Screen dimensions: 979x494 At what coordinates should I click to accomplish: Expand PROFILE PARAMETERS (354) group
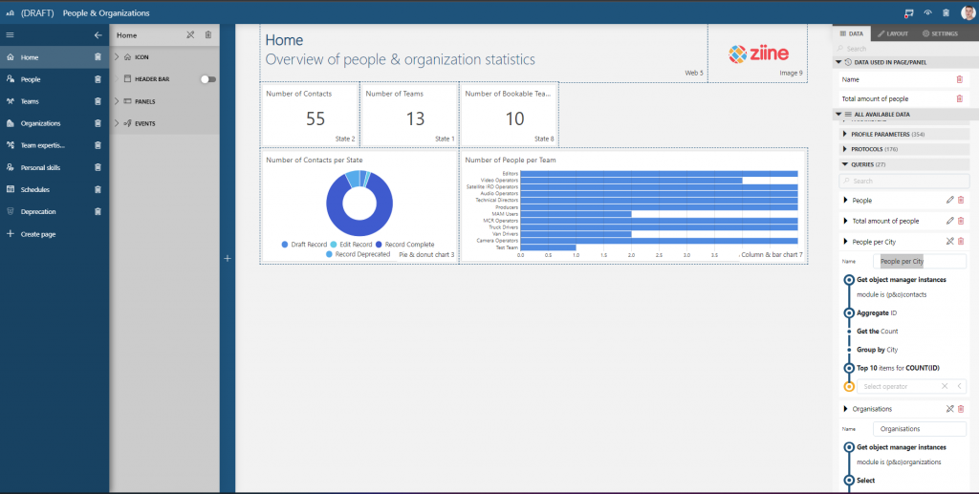coord(845,134)
